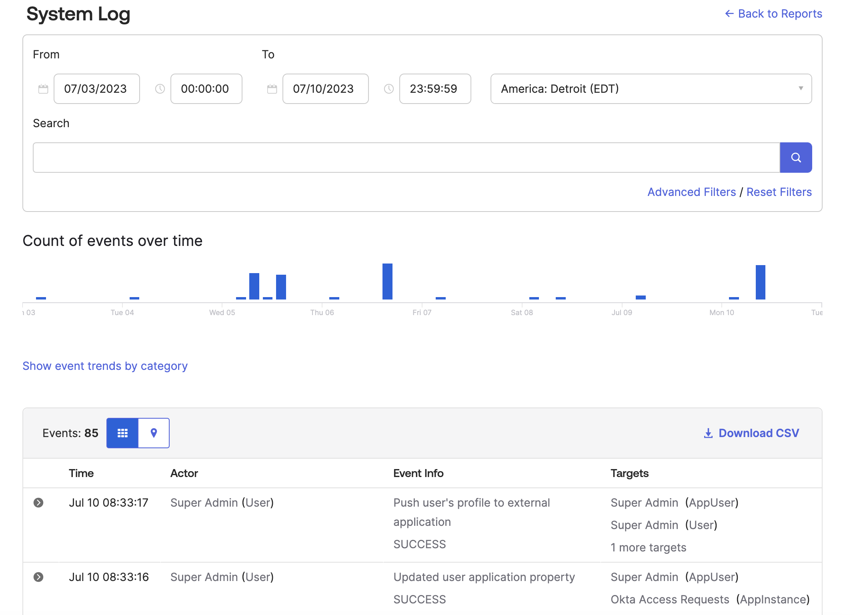Click the clock icon beside the end time

tap(388, 89)
